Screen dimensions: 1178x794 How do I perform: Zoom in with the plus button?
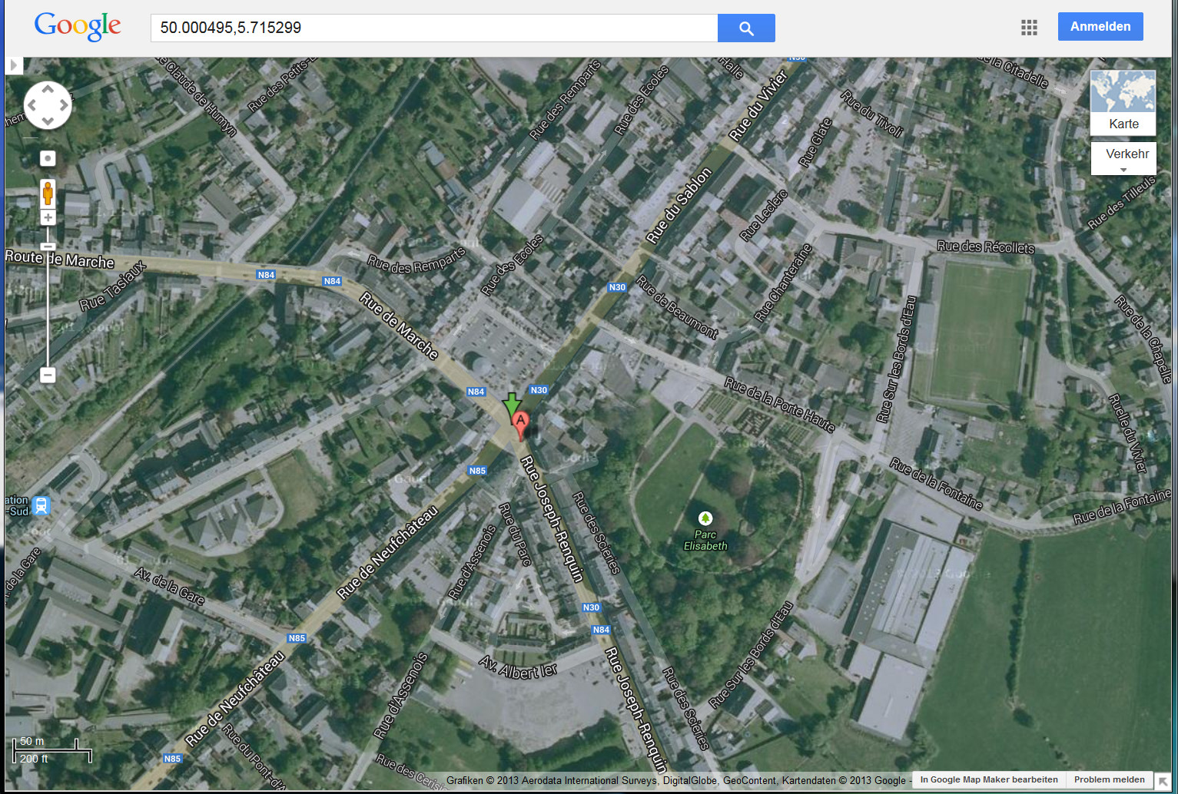click(48, 218)
